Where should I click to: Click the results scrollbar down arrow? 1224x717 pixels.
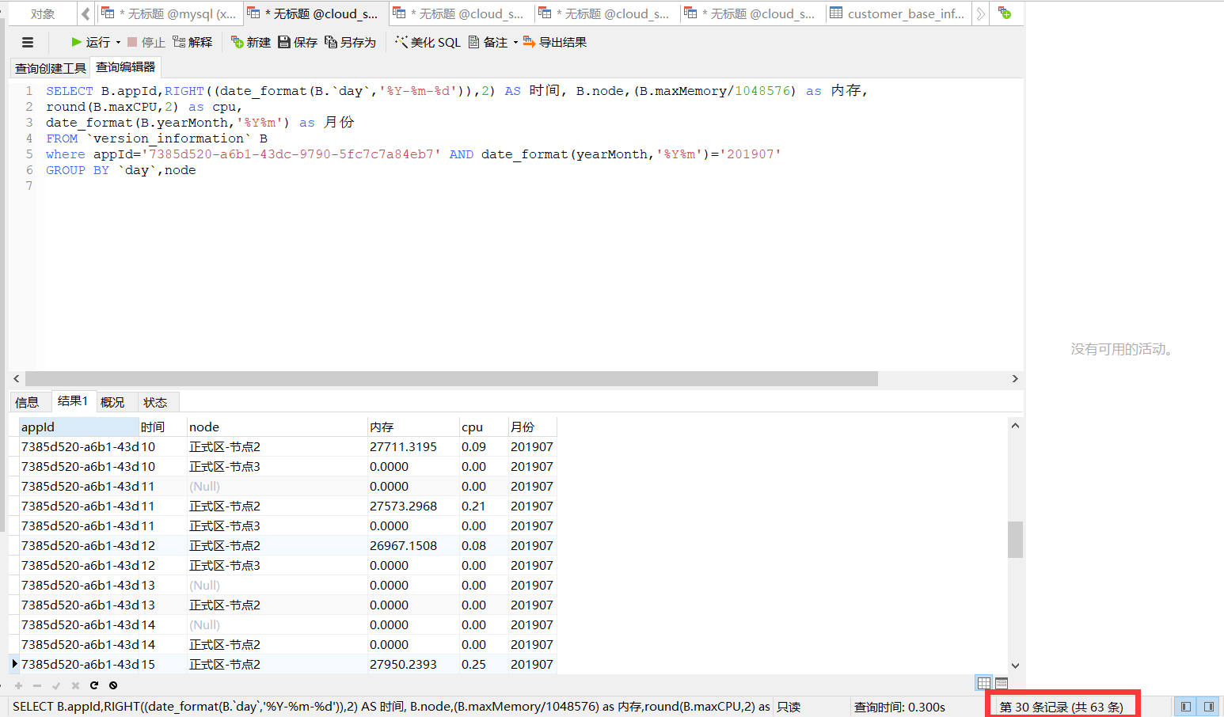coord(1015,666)
